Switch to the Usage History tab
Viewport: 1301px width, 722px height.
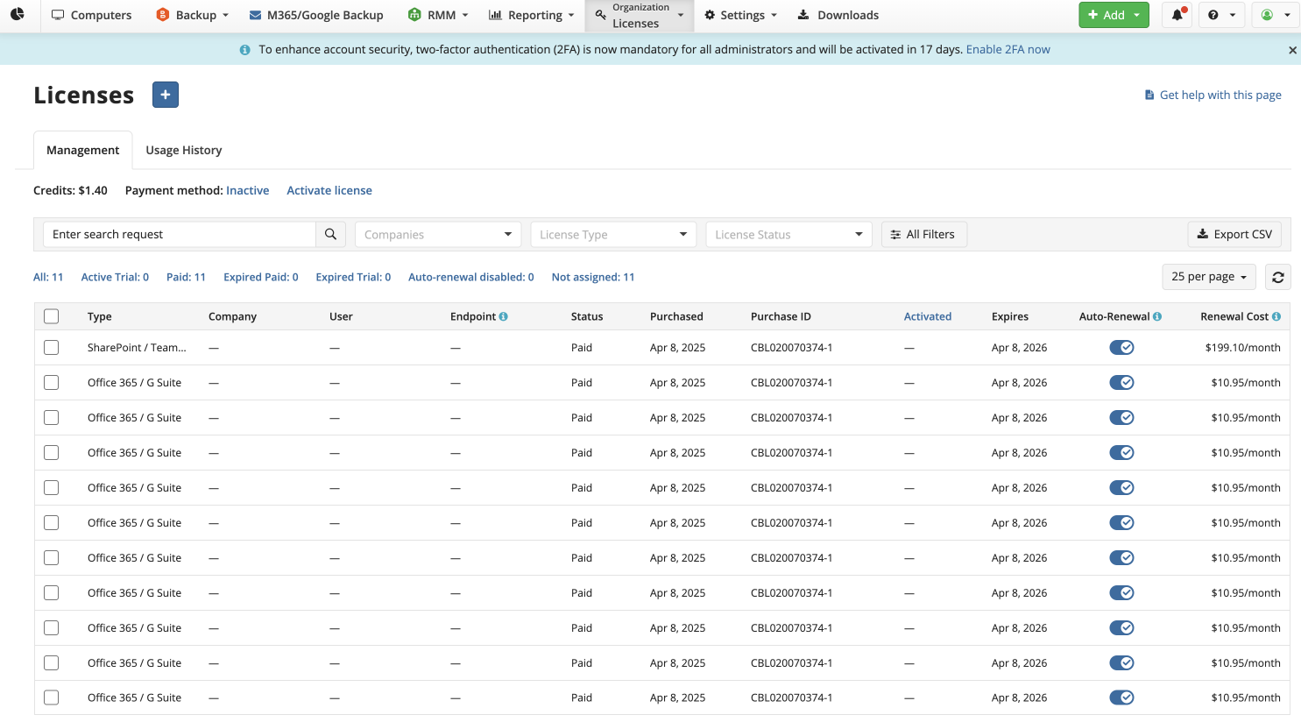183,150
